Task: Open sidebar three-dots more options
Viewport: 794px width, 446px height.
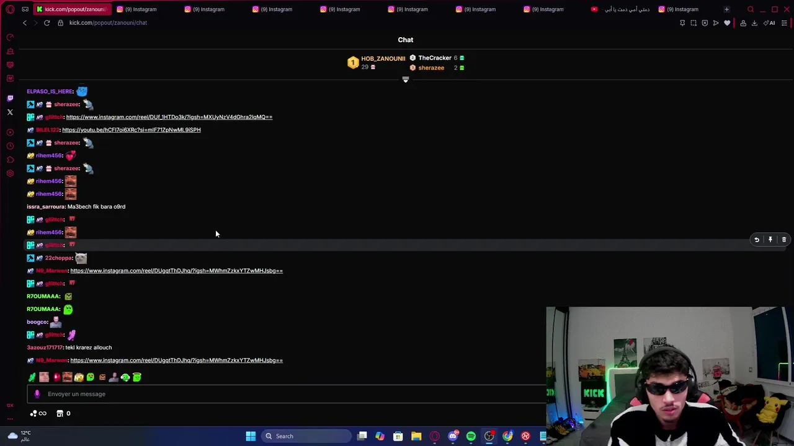Action: [x=10, y=419]
